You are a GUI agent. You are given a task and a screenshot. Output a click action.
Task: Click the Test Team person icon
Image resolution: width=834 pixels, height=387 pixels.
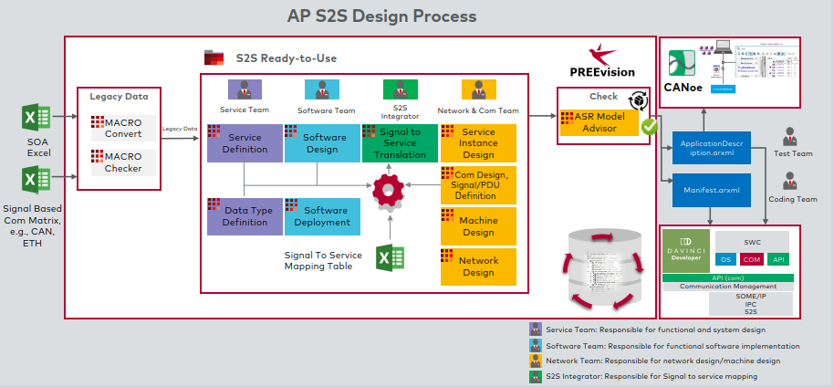click(790, 137)
